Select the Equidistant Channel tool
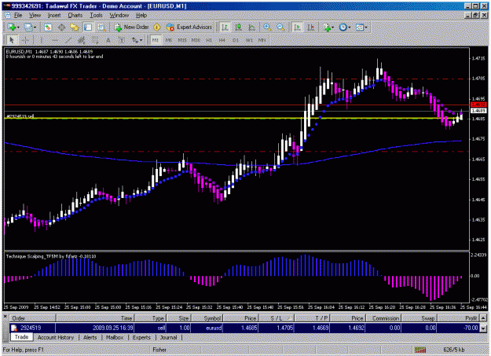 click(x=82, y=40)
